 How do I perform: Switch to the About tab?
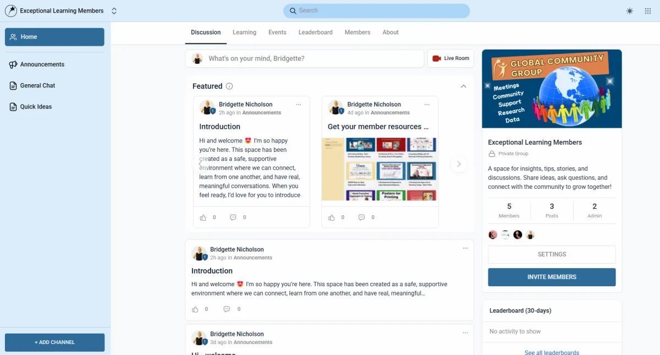click(x=391, y=32)
